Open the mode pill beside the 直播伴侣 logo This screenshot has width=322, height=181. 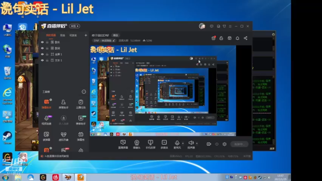coord(74,26)
